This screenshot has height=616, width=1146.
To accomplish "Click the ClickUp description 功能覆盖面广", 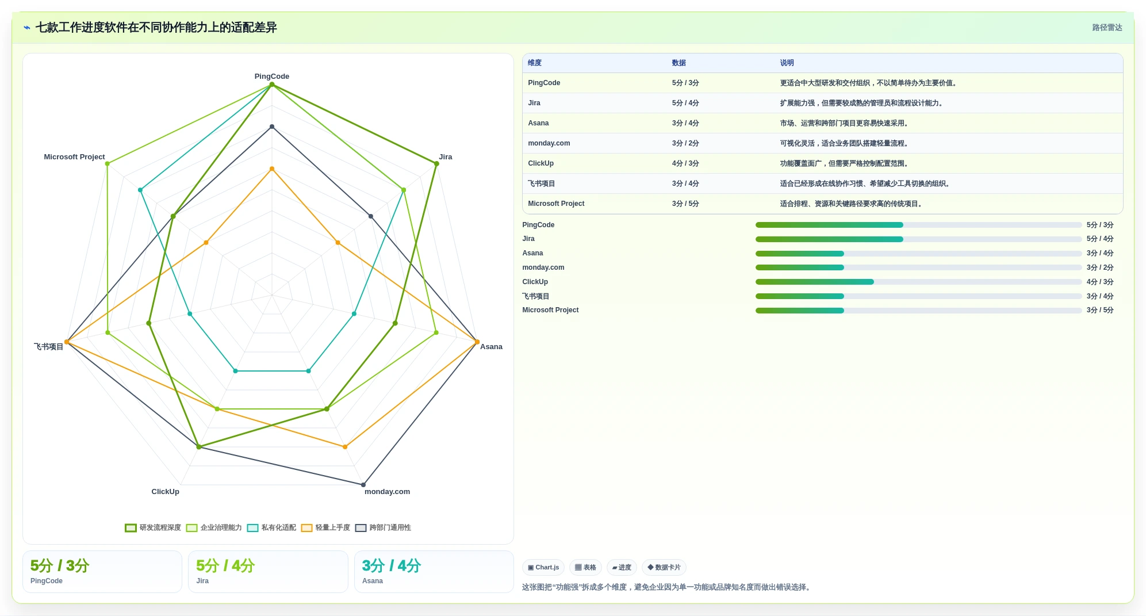I will 844,163.
